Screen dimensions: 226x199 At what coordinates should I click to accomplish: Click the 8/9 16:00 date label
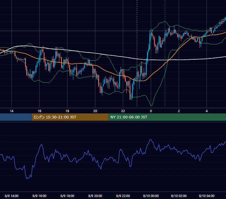point(39,196)
